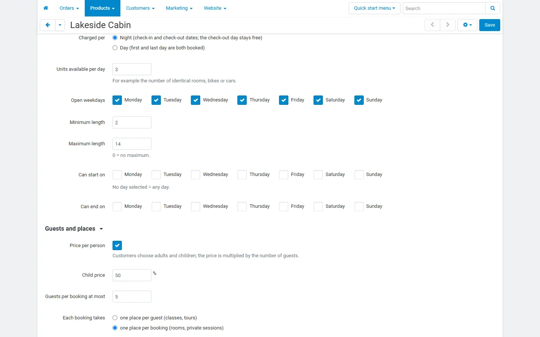Open previous product with left chevron
540x337 pixels.
click(432, 25)
